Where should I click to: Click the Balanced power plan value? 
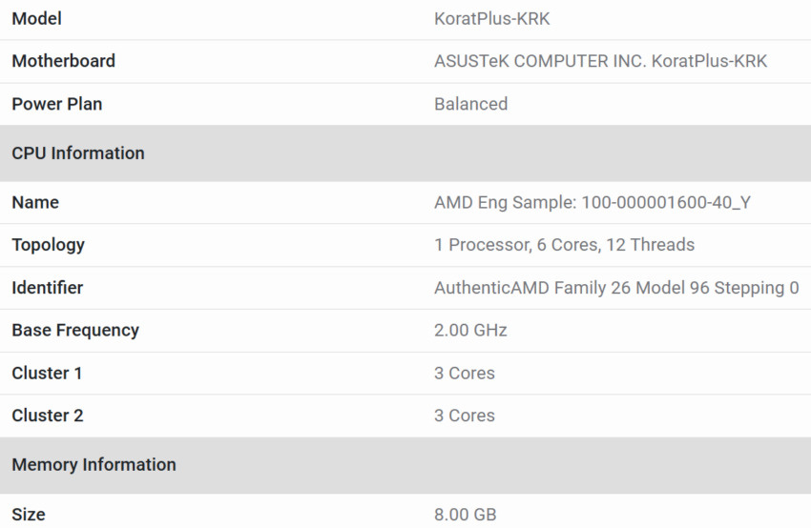pyautogui.click(x=470, y=104)
